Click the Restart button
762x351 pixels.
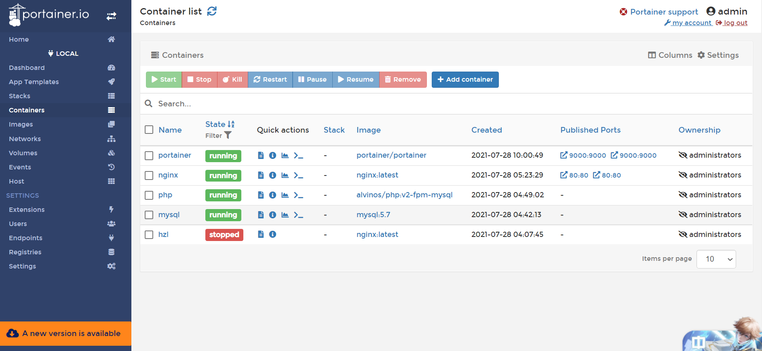coord(270,80)
